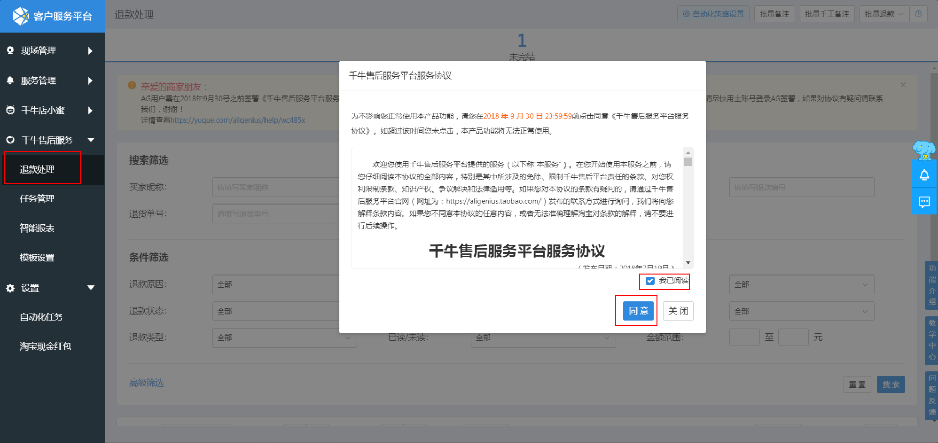
Task: Click the 重置 button
Action: coord(857,385)
